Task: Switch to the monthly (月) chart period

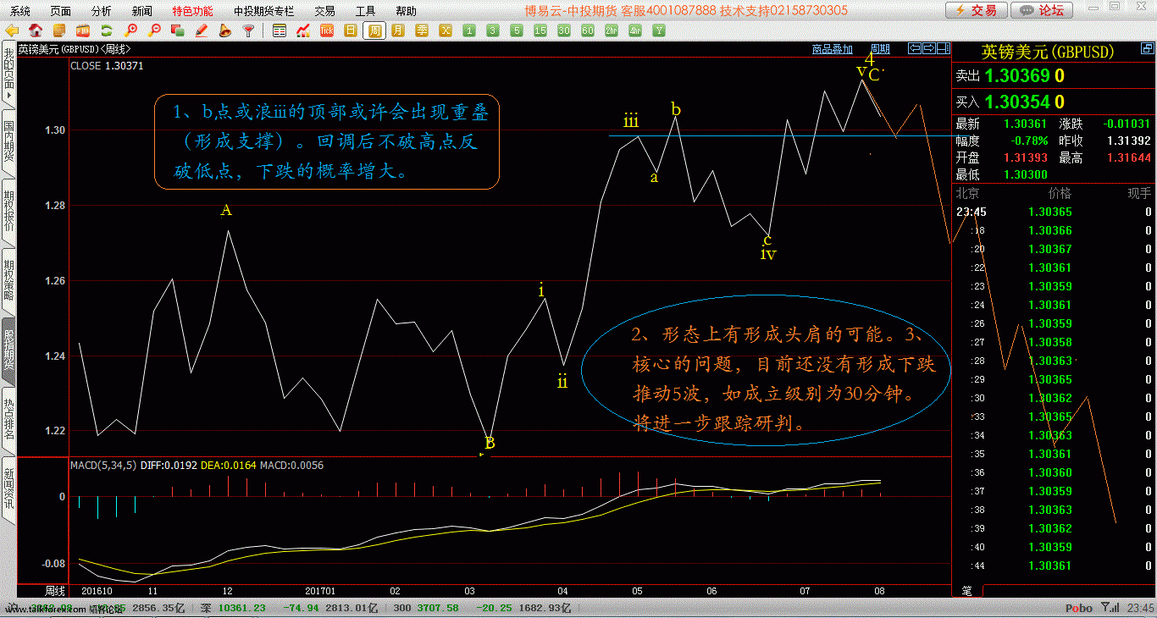Action: point(398,30)
